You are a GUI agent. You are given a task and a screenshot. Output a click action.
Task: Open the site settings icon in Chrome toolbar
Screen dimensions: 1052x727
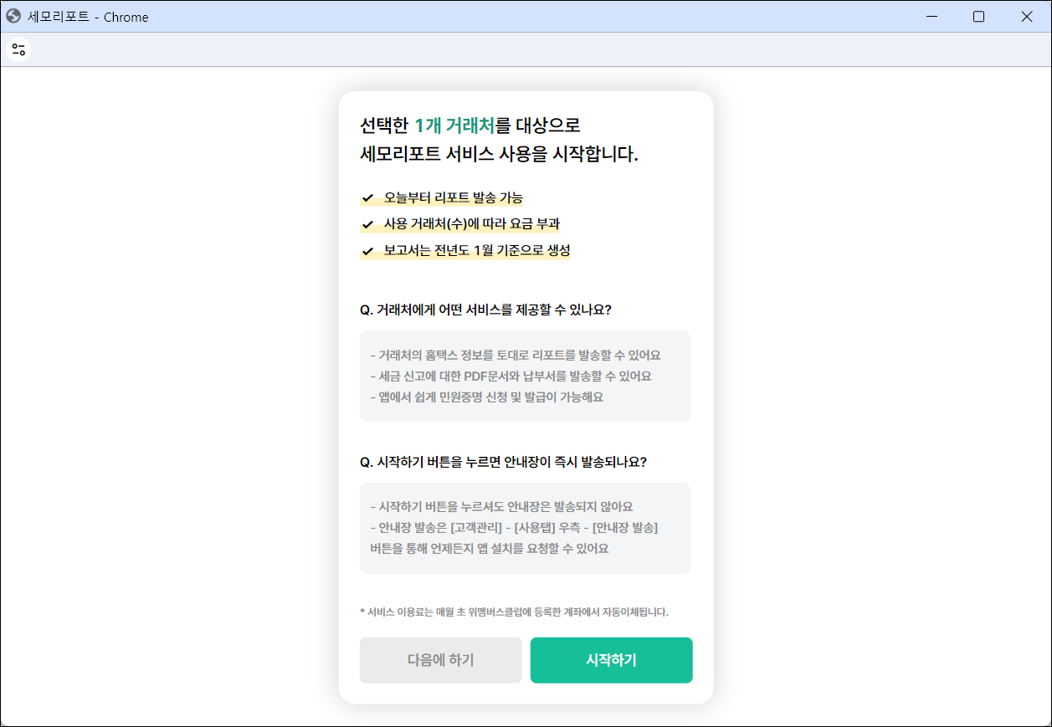[18, 49]
